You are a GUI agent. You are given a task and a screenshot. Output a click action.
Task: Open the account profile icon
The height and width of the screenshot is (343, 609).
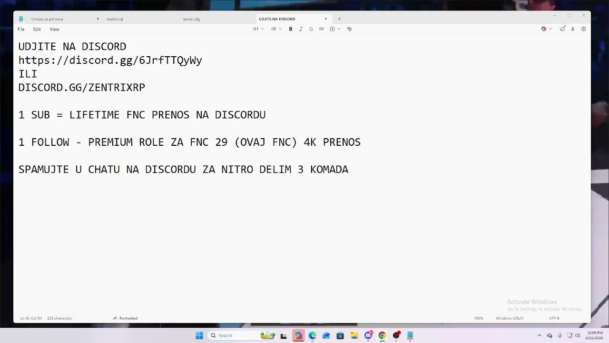573,29
